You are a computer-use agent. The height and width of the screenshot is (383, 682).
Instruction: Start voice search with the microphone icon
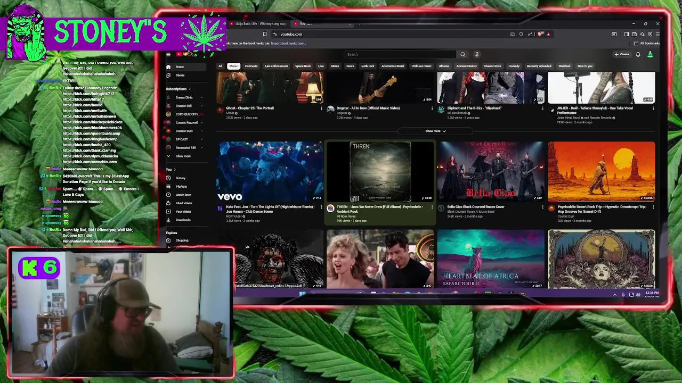point(477,54)
